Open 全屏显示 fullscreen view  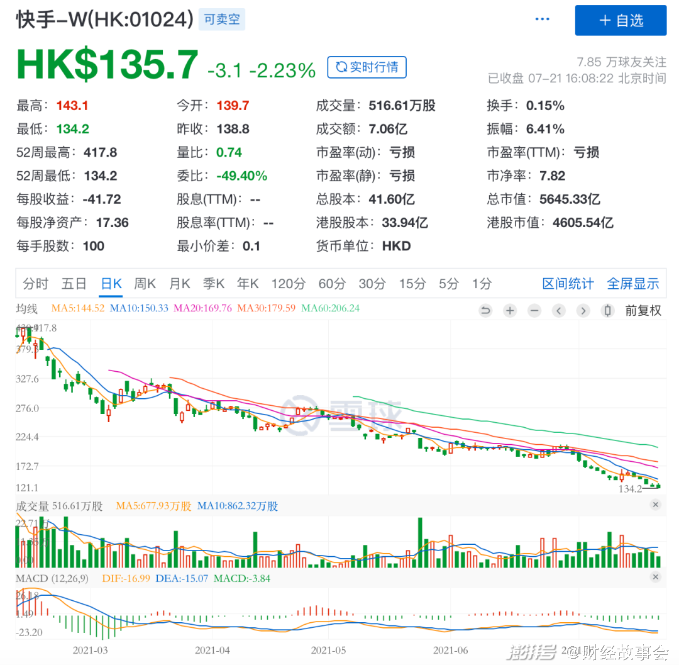(x=633, y=284)
